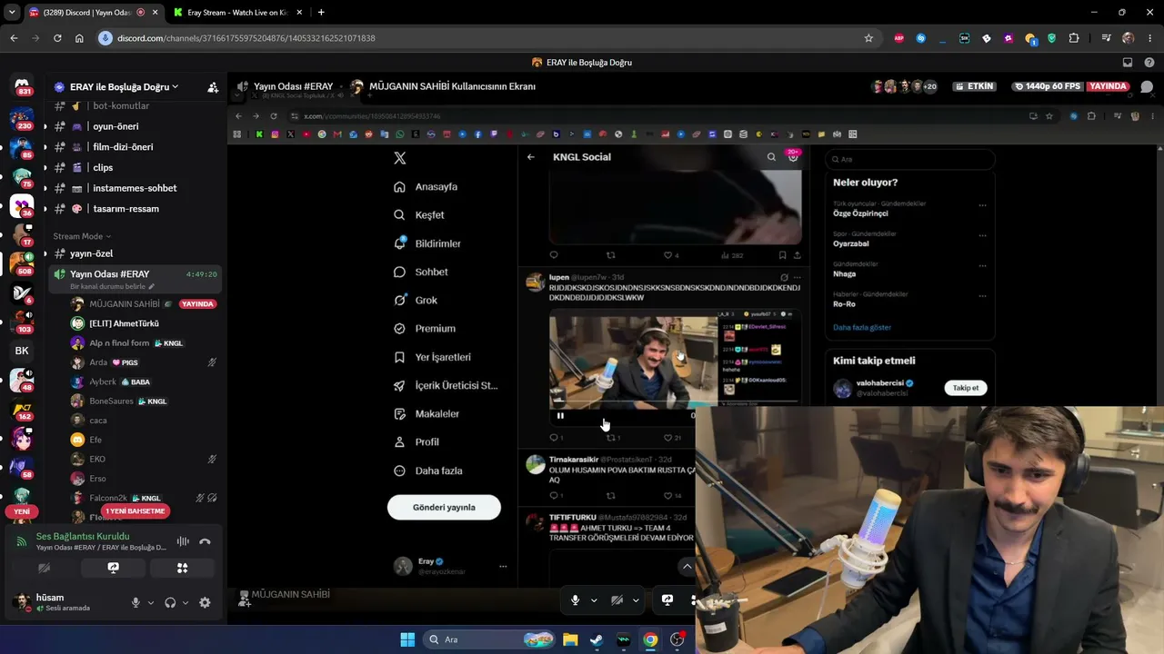The height and width of the screenshot is (654, 1164).
Task: Collapse the Stream Mode category
Action: 82,236
